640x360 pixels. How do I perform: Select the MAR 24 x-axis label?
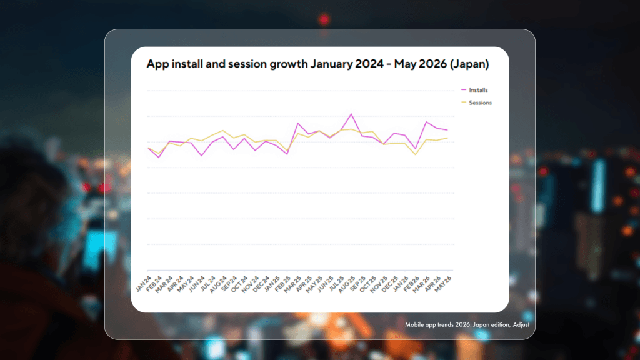[164, 284]
